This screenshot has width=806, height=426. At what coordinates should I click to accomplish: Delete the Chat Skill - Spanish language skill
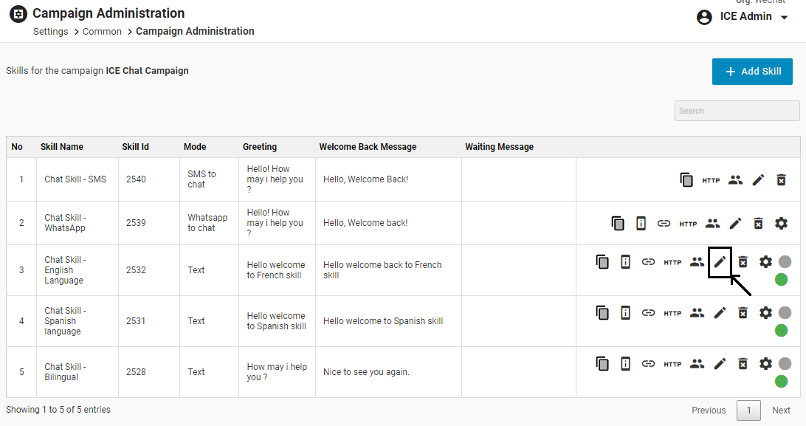743,313
